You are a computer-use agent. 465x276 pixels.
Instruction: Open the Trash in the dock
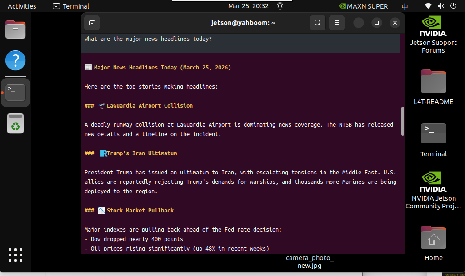point(15,123)
